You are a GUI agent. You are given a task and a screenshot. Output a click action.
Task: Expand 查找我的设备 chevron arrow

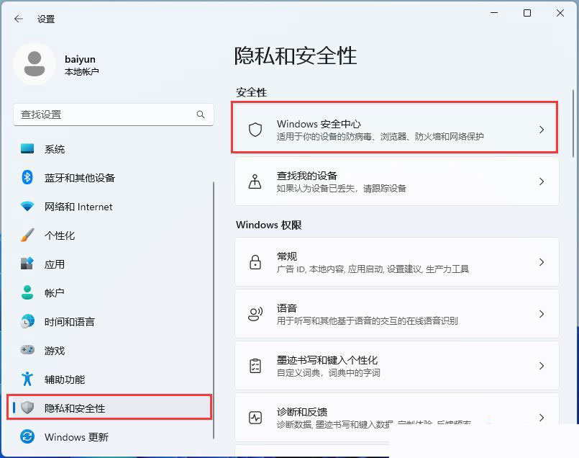(542, 181)
